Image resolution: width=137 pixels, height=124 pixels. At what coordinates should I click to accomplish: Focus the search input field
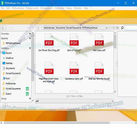[131, 28]
